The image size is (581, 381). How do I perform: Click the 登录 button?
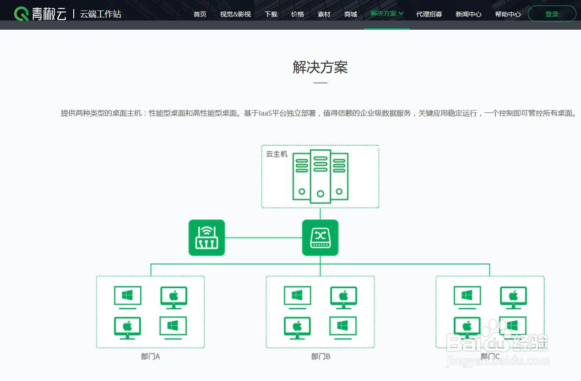point(552,14)
